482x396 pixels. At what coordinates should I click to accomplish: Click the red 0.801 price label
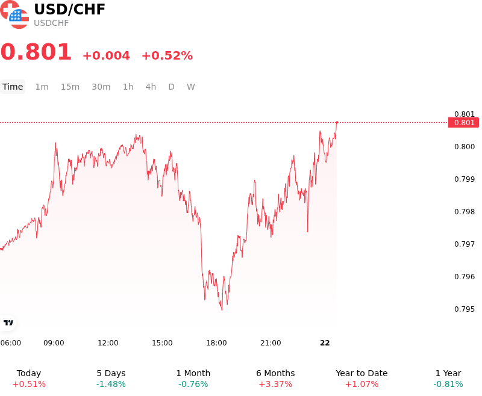click(x=463, y=123)
